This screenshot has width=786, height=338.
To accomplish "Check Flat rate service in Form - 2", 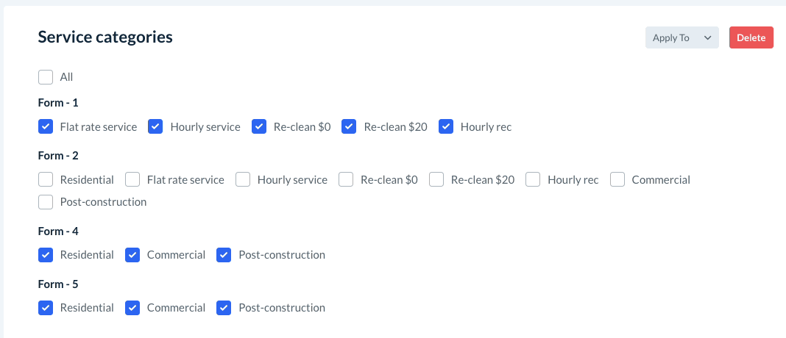I will point(132,179).
